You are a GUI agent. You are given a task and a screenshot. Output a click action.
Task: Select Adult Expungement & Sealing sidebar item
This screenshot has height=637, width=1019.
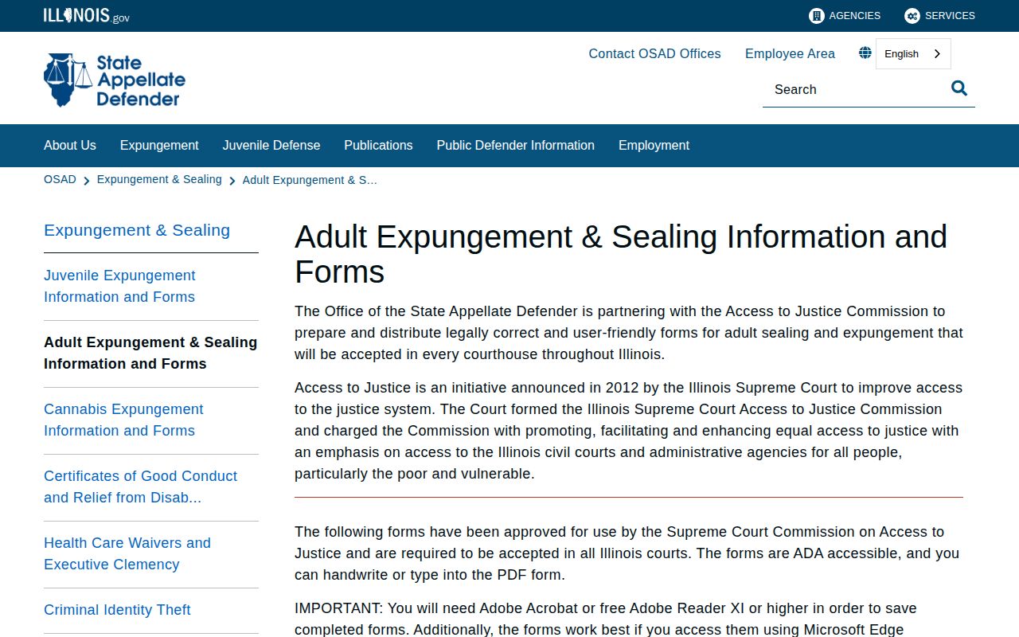[150, 353]
